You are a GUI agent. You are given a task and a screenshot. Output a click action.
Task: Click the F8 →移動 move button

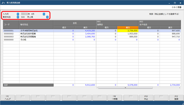point(115,98)
